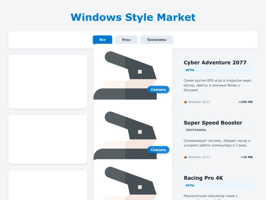Download Super Speed Booster via Скачать

[158, 150]
